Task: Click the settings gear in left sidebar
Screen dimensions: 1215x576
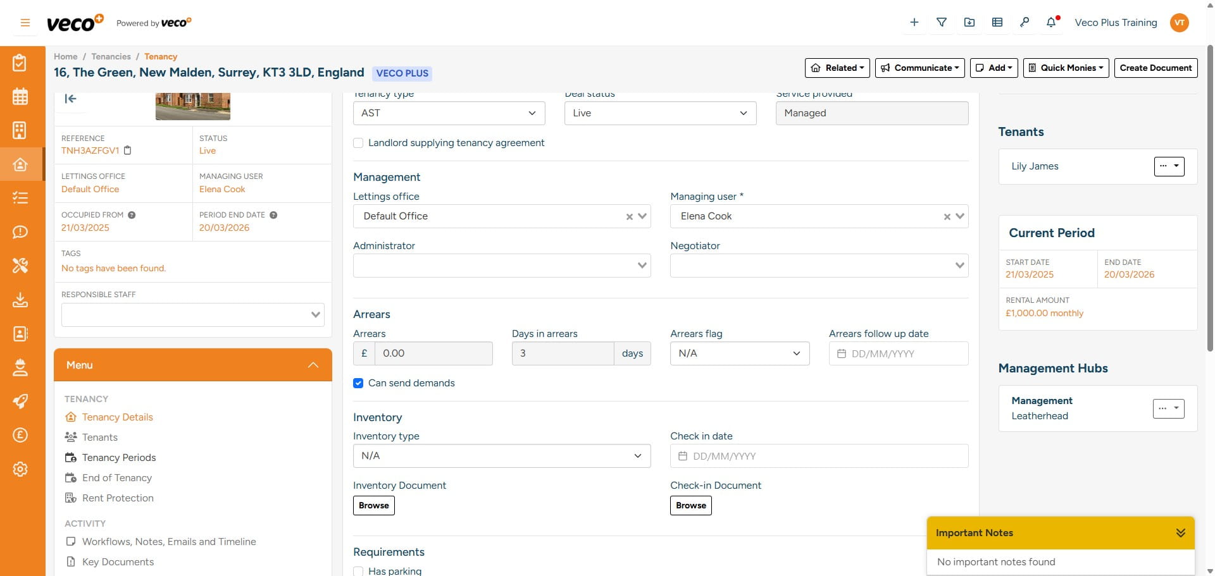Action: [x=20, y=469]
